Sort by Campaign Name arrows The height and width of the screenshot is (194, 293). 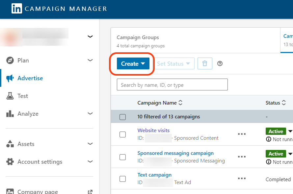pos(180,103)
